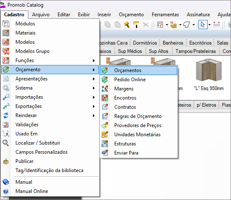231x200 pixels.
Task: Expand the Funções submenu arrow
Action: pyautogui.click(x=94, y=60)
